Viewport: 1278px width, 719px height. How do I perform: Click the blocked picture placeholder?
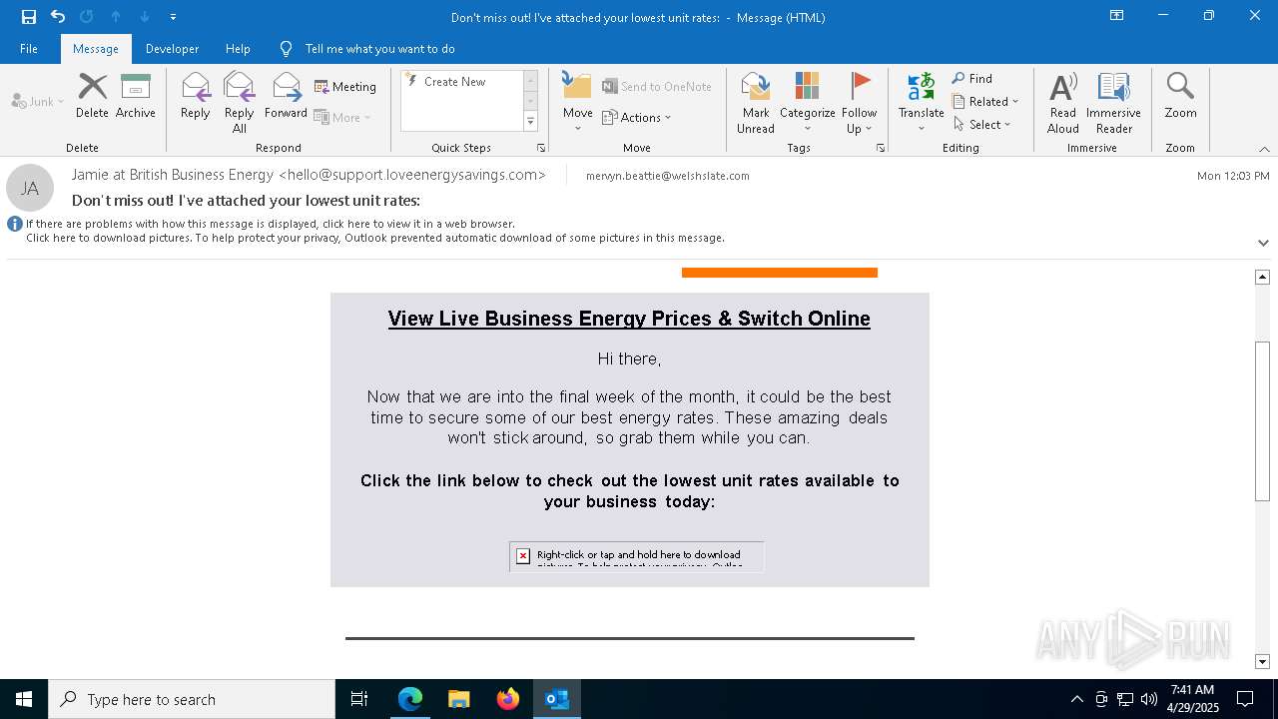pos(637,557)
